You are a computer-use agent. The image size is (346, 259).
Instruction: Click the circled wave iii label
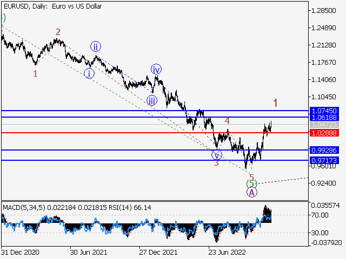tap(152, 101)
